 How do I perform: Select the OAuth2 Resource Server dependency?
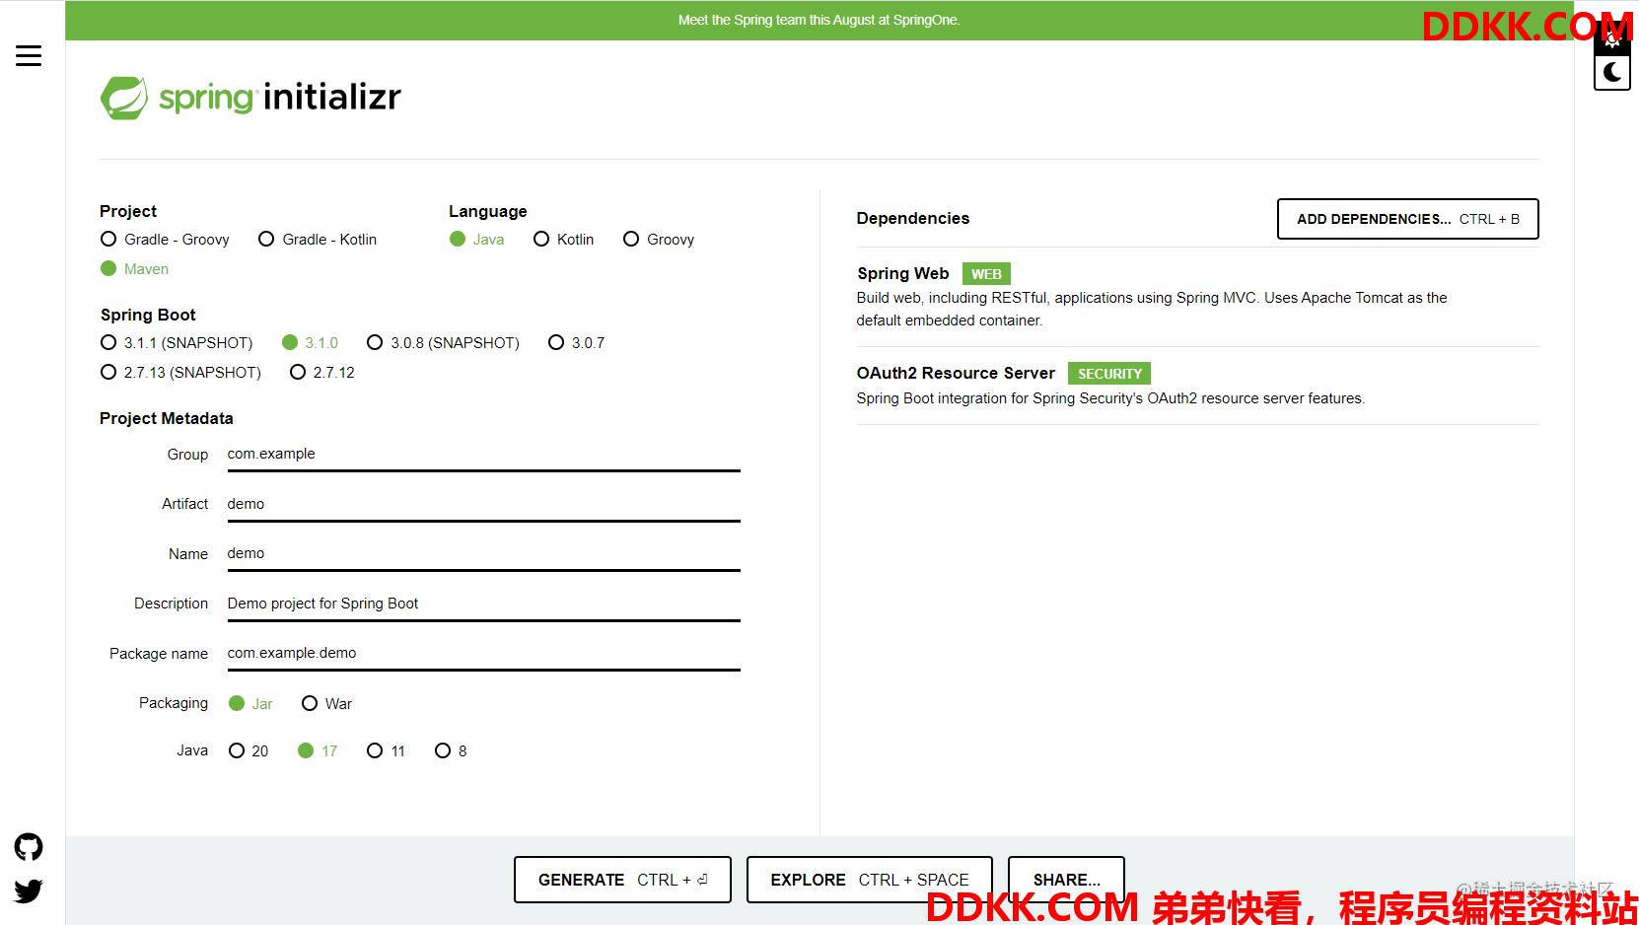(x=1197, y=386)
